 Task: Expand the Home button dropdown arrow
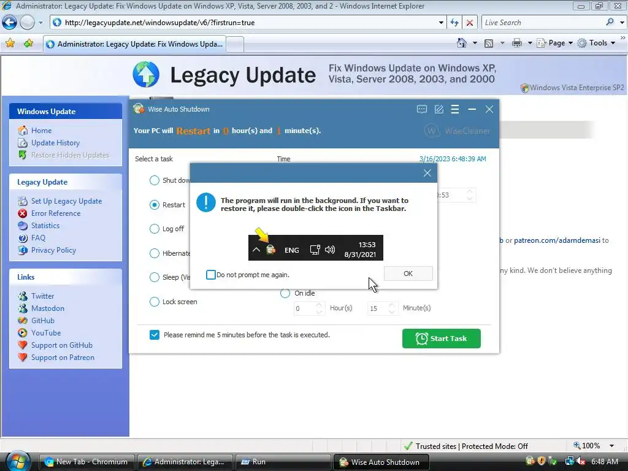(x=475, y=43)
